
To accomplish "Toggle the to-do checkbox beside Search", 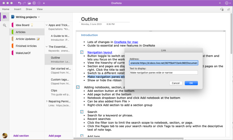I will (x=82, y=112).
